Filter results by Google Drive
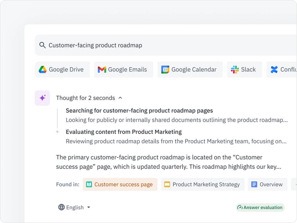Viewport: 297px width, 223px height. (x=62, y=70)
